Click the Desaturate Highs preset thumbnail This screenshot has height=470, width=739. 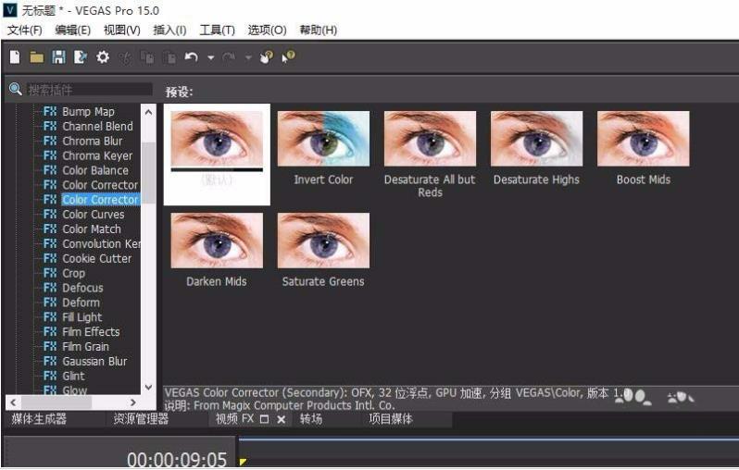point(536,139)
